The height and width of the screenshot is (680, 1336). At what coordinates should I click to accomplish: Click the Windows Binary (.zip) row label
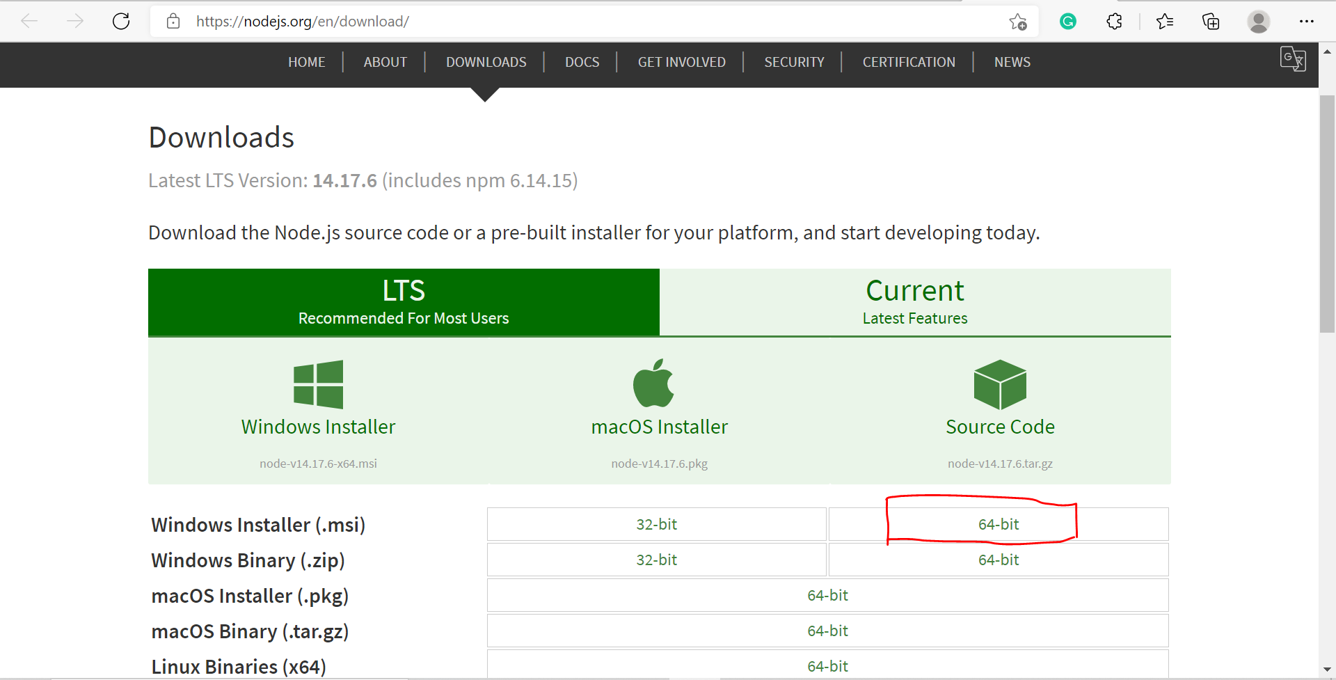(x=248, y=560)
